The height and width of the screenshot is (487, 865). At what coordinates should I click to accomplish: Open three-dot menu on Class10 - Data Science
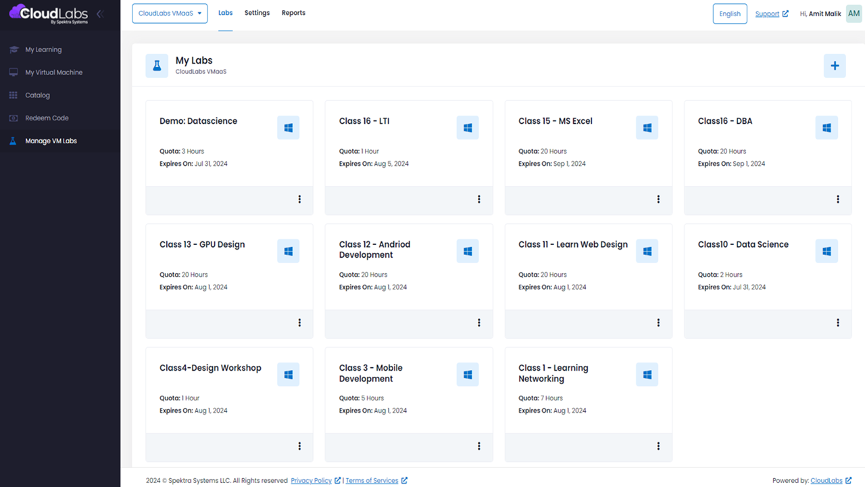pos(838,323)
